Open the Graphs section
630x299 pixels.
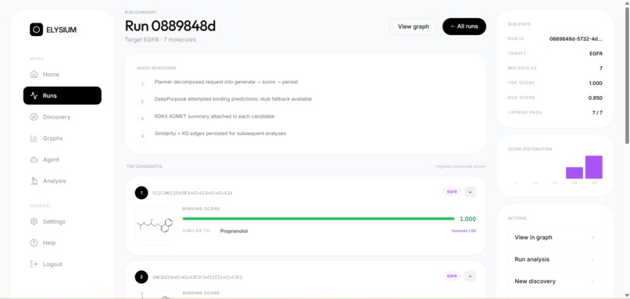(63, 138)
